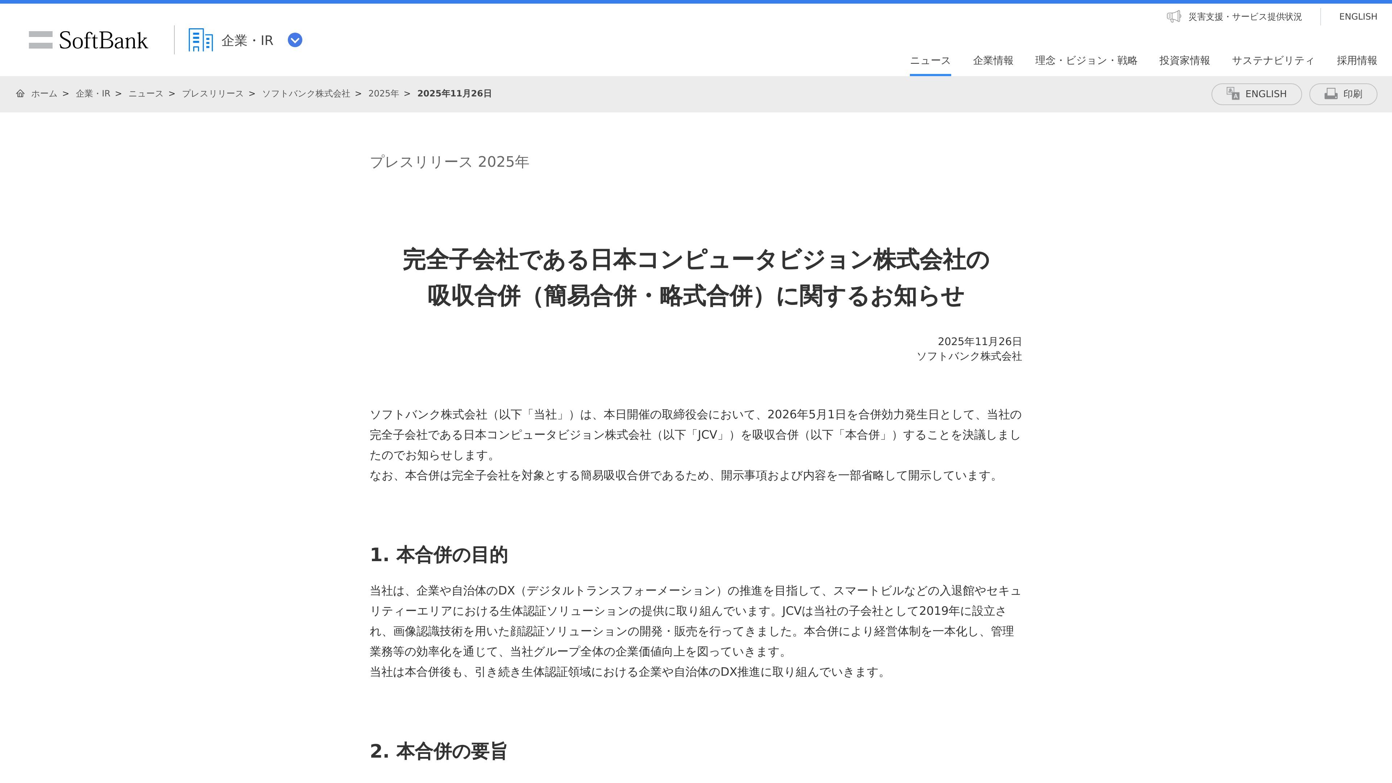Open the 投資家情報 navigation tab
The width and height of the screenshot is (1392, 783).
1185,61
